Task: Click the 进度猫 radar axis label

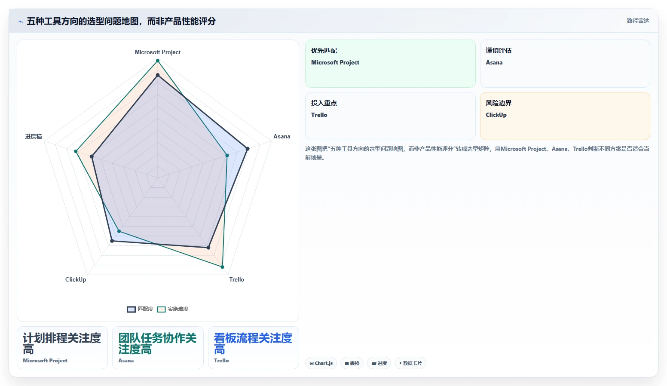Action: tap(34, 136)
